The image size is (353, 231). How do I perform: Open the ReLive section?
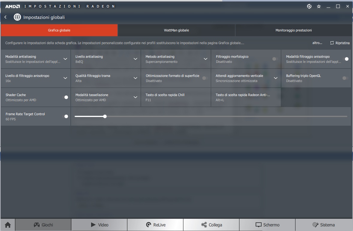155,225
